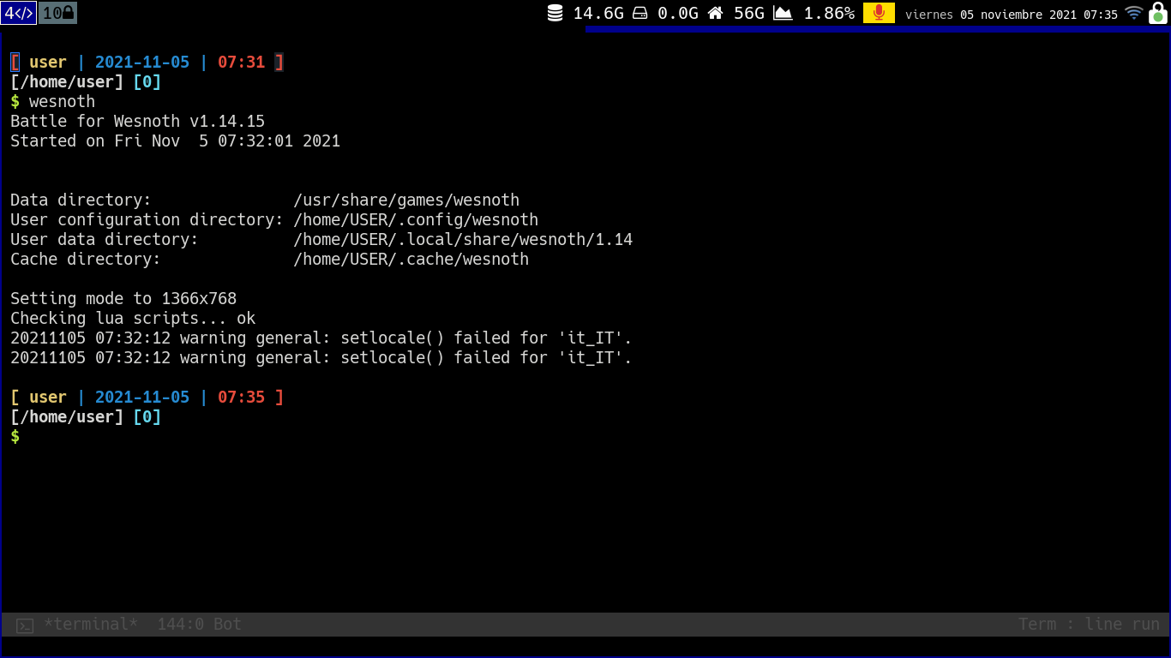Screen dimensions: 1171x658
Task: Switch to workspace 4 code tab
Action: (19, 13)
